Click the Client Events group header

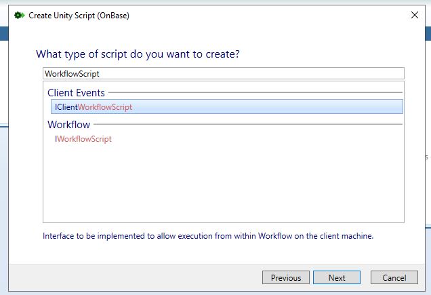click(76, 93)
